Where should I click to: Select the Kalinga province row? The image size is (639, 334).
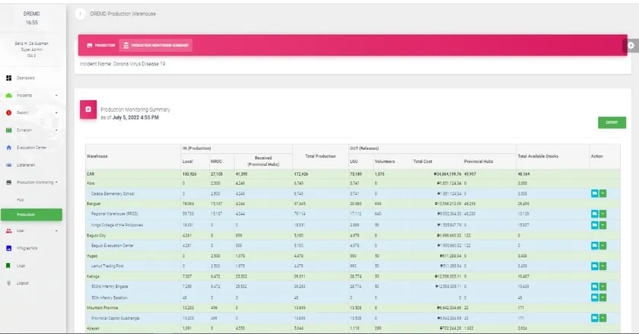tap(352, 276)
